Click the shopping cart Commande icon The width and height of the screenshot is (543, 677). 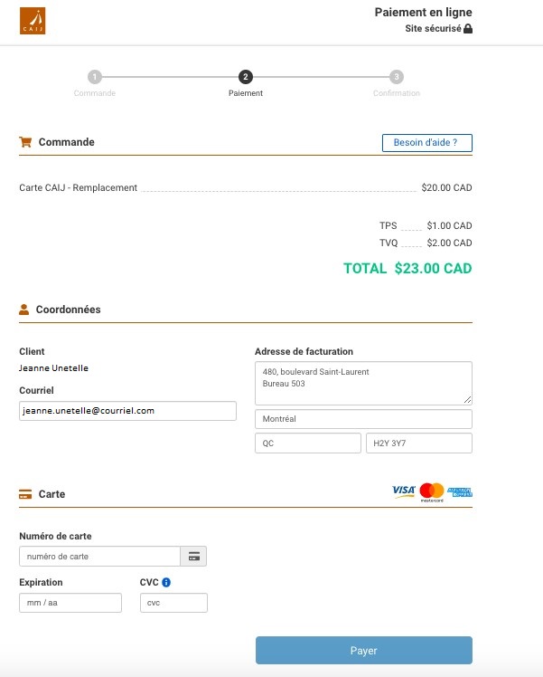coord(25,142)
